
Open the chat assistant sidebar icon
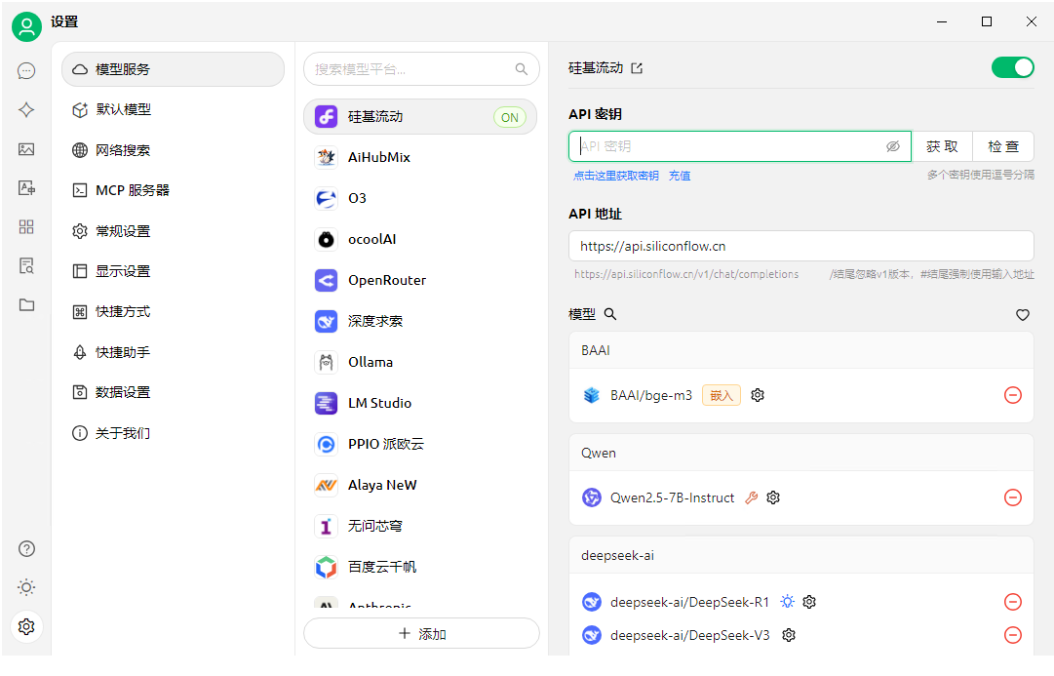pos(26,70)
